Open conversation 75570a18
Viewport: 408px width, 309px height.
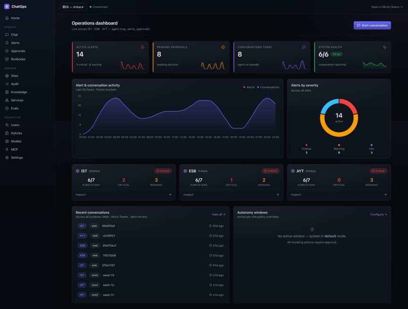point(151,256)
